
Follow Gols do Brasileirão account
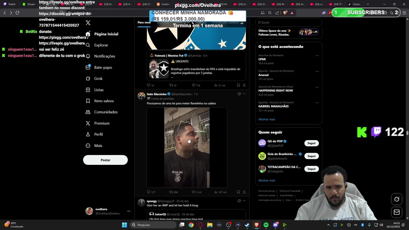coord(312,156)
